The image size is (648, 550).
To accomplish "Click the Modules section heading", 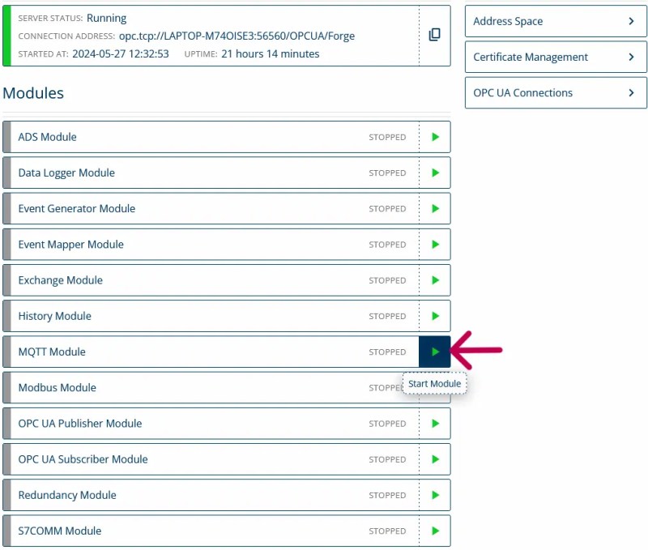I will click(x=33, y=93).
